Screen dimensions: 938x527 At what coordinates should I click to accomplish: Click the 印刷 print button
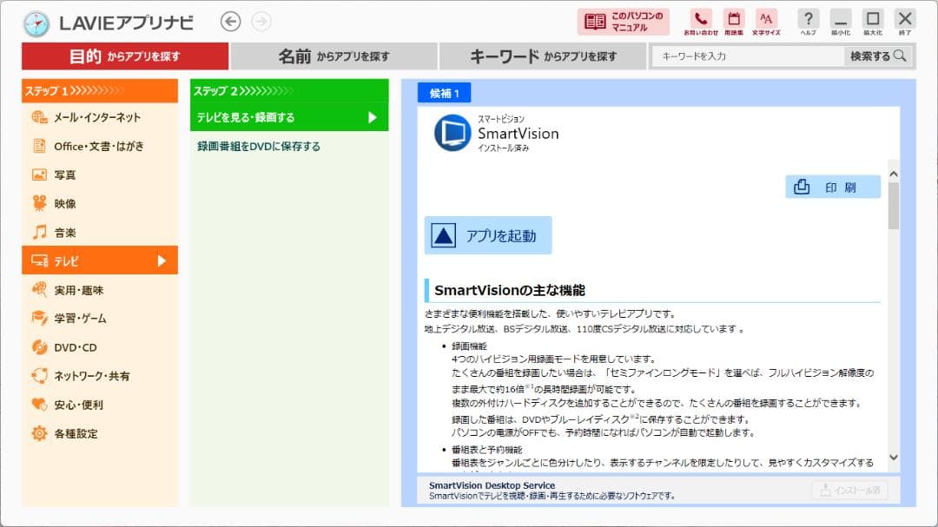832,186
